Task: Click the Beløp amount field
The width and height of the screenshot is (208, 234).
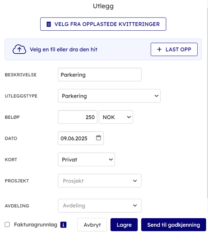Action: point(78,117)
